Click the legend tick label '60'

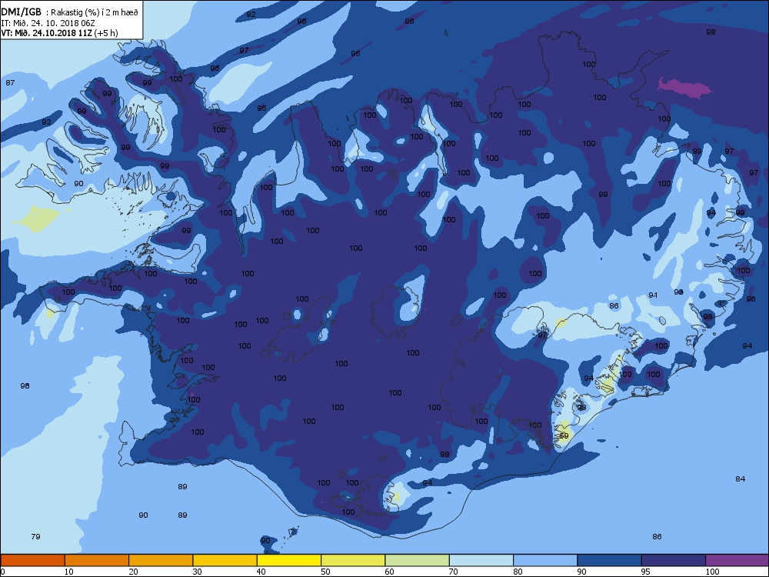tap(389, 572)
